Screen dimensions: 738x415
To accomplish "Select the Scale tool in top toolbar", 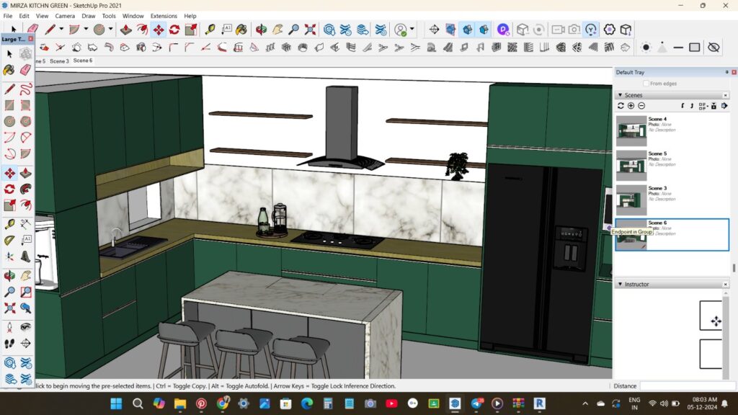I will tap(191, 29).
